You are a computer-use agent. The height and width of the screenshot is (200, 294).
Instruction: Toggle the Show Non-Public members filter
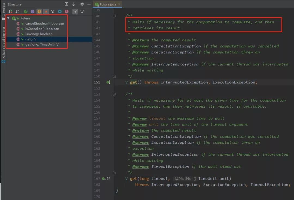46,12
